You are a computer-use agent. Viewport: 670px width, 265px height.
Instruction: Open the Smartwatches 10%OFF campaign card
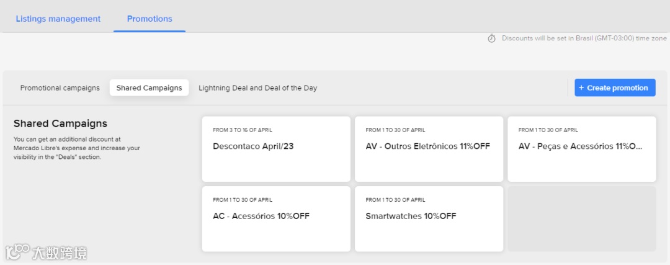(x=429, y=218)
